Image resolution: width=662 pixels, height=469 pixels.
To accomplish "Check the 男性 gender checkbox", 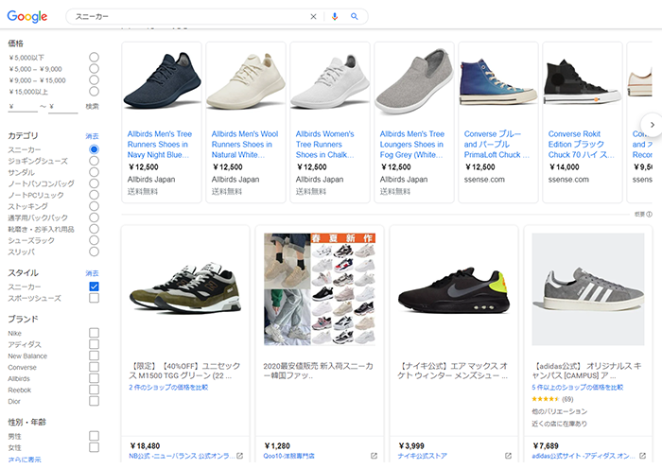I will pos(94,436).
